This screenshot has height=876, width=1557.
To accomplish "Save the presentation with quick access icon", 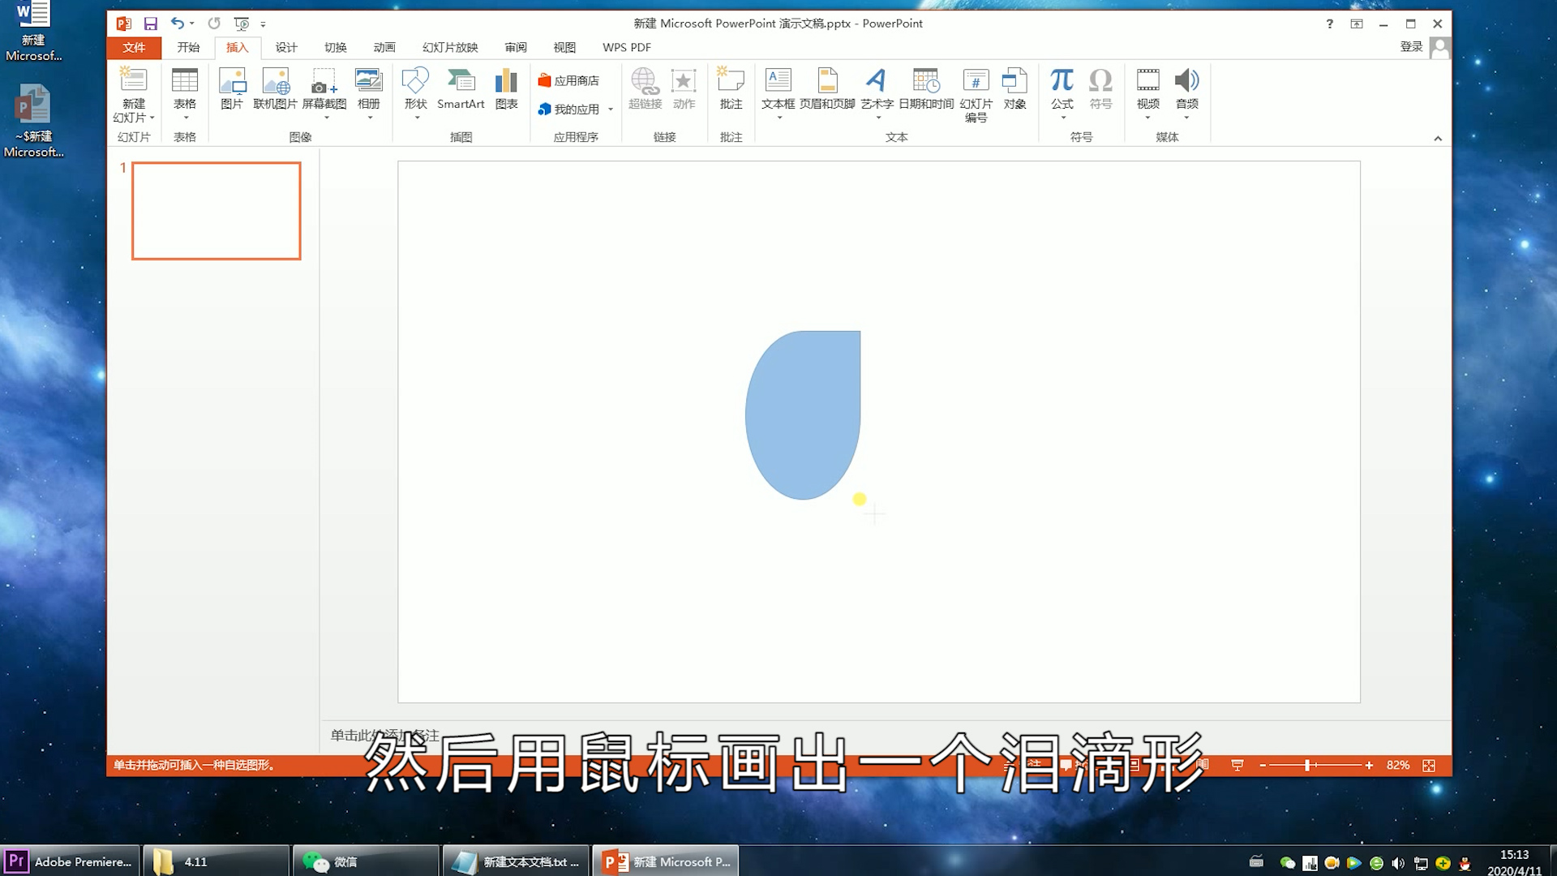I will pos(151,24).
